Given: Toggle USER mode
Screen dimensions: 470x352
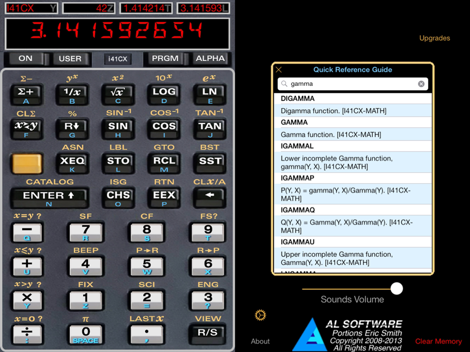Looking at the screenshot, I should 70,59.
